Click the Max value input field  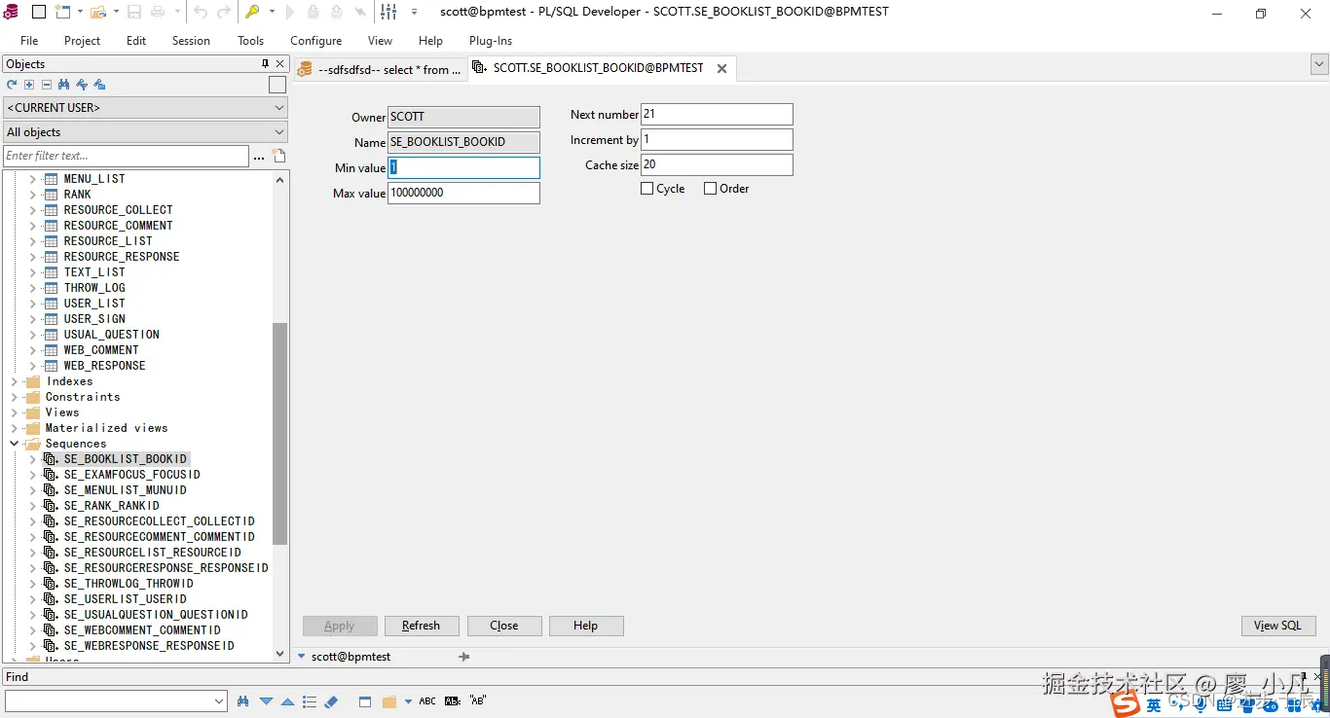[463, 193]
